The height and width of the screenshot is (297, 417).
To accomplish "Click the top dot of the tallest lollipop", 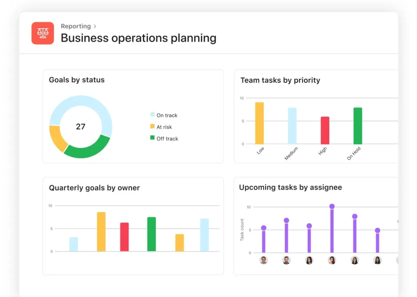I will pyautogui.click(x=332, y=207).
